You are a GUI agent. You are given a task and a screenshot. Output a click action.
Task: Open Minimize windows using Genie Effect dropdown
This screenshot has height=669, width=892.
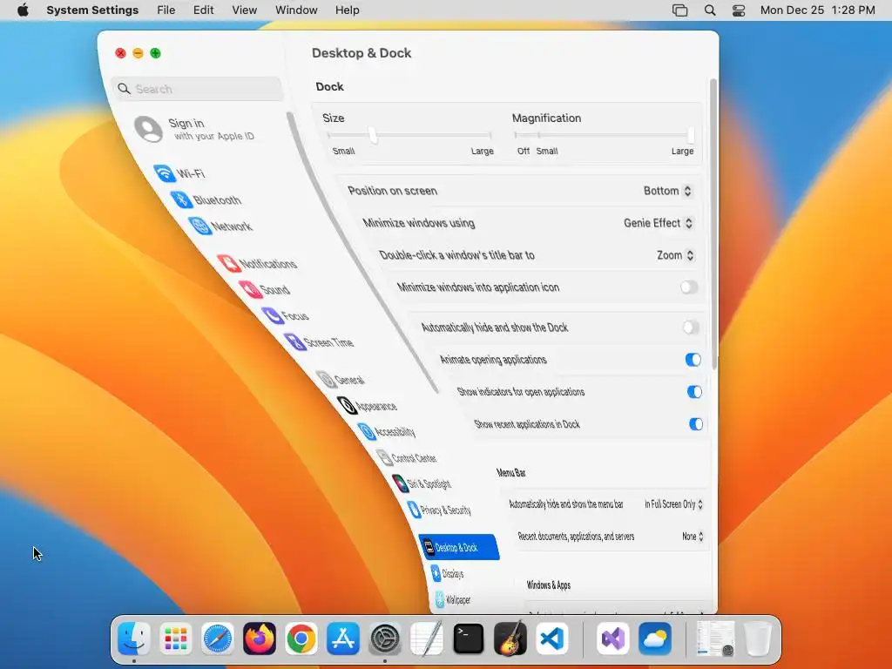coord(659,223)
